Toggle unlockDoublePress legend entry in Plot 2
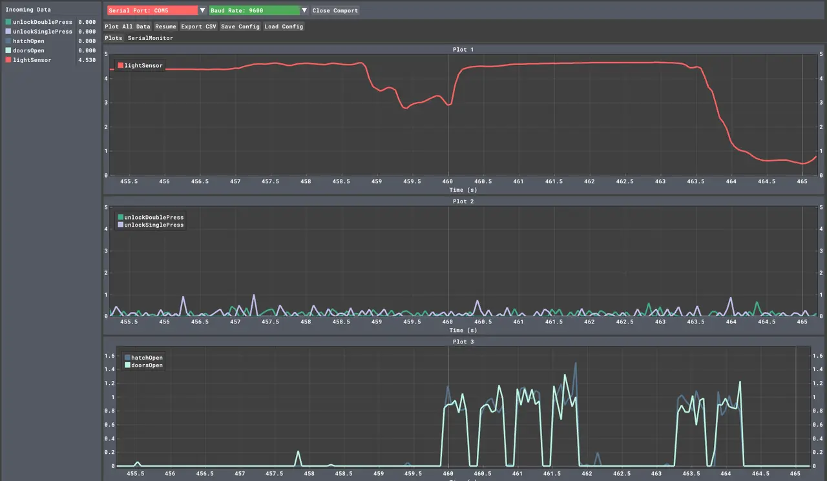This screenshot has height=481, width=827. [151, 217]
